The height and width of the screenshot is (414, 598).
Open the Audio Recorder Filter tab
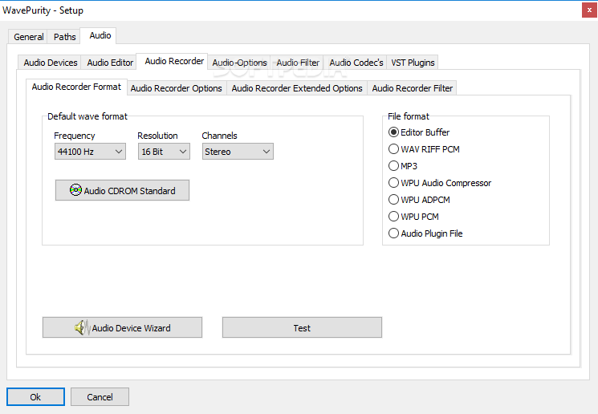pyautogui.click(x=413, y=88)
